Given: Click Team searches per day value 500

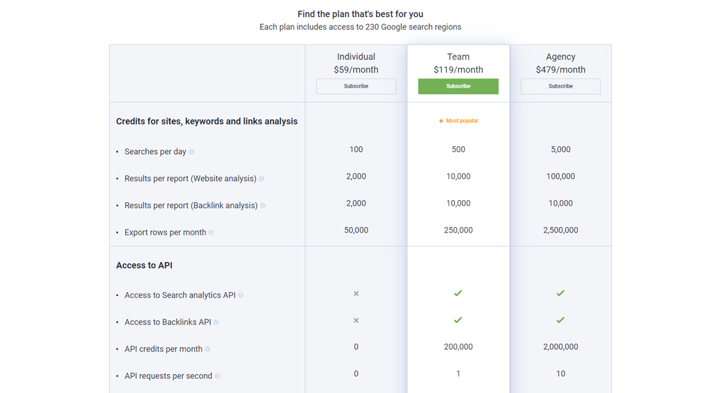Looking at the screenshot, I should (x=458, y=149).
